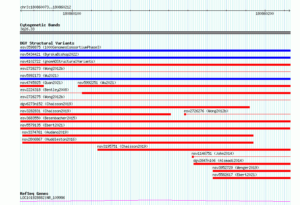The width and height of the screenshot is (300, 205).
Task: Click the nsv3282831 (Chaisson2019) label
Action: click(46, 111)
